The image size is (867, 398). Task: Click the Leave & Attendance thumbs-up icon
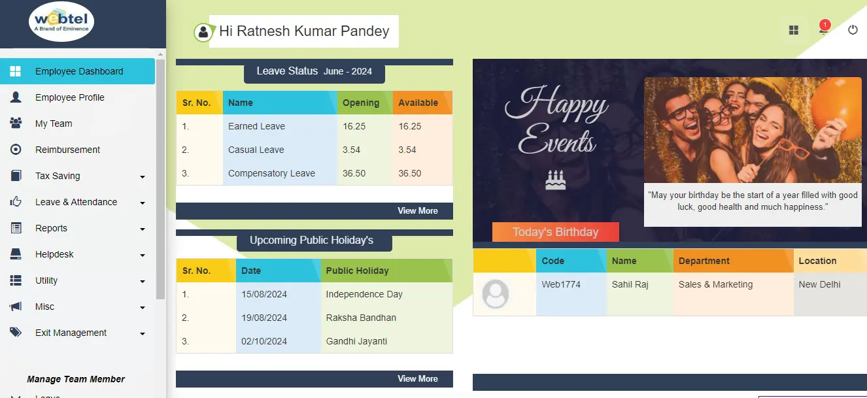[x=16, y=202]
